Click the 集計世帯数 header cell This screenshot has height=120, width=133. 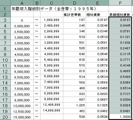[x=74, y=14]
